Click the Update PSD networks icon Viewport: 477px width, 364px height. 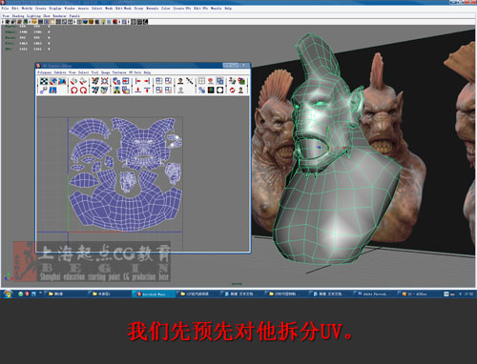[x=241, y=81]
